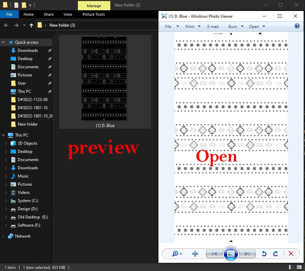Click quick access New folder icon in title bar
The height and width of the screenshot is (271, 305).
tap(24, 5)
